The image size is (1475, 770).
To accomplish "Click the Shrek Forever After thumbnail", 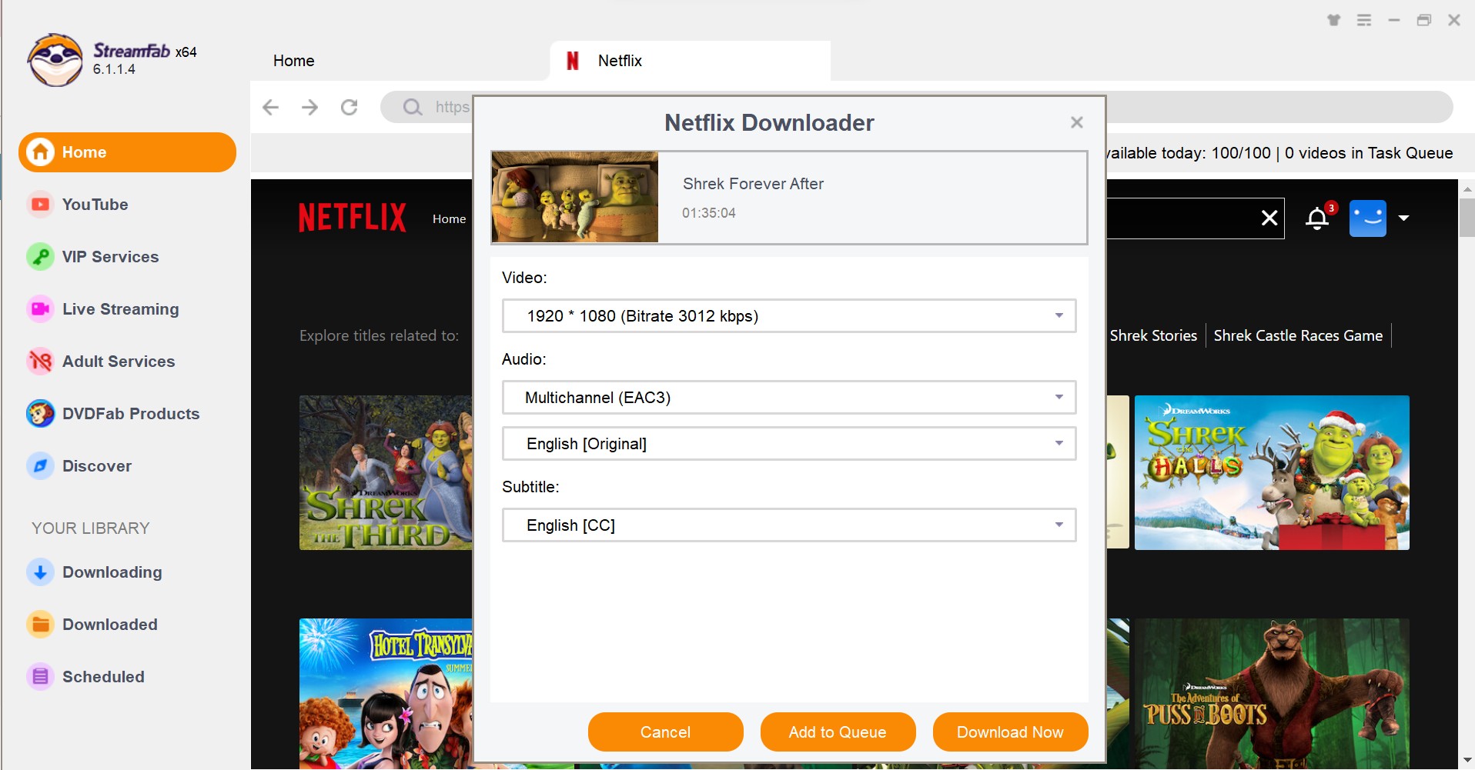I will 575,197.
